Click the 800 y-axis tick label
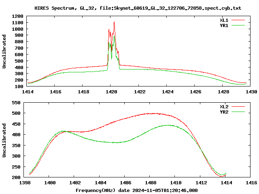259x194 pixels. (19, 42)
